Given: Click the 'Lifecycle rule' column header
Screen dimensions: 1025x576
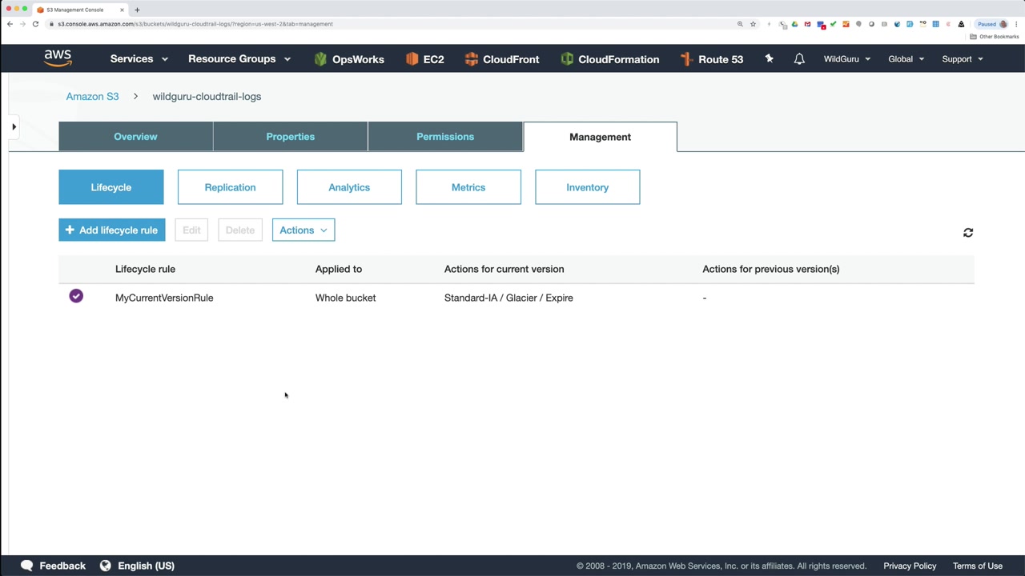Looking at the screenshot, I should tap(145, 269).
